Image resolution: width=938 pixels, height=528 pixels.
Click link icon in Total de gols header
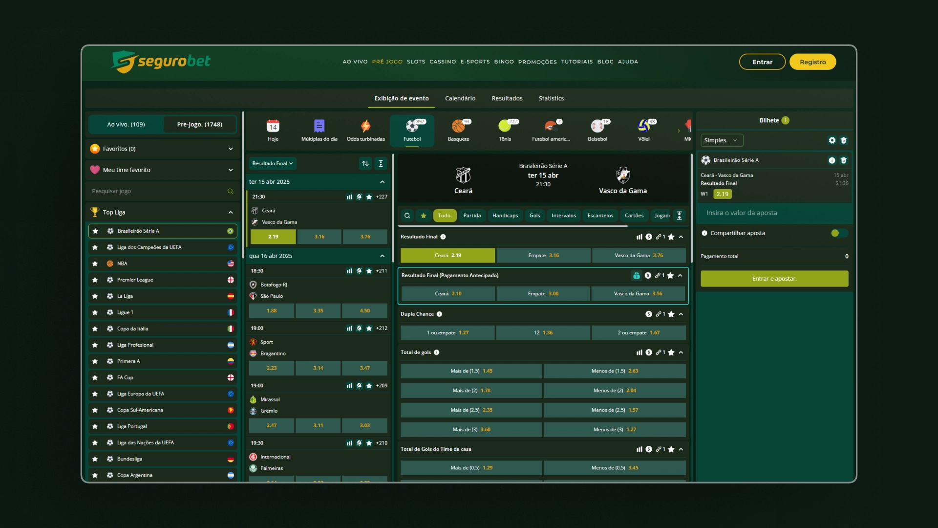click(660, 352)
